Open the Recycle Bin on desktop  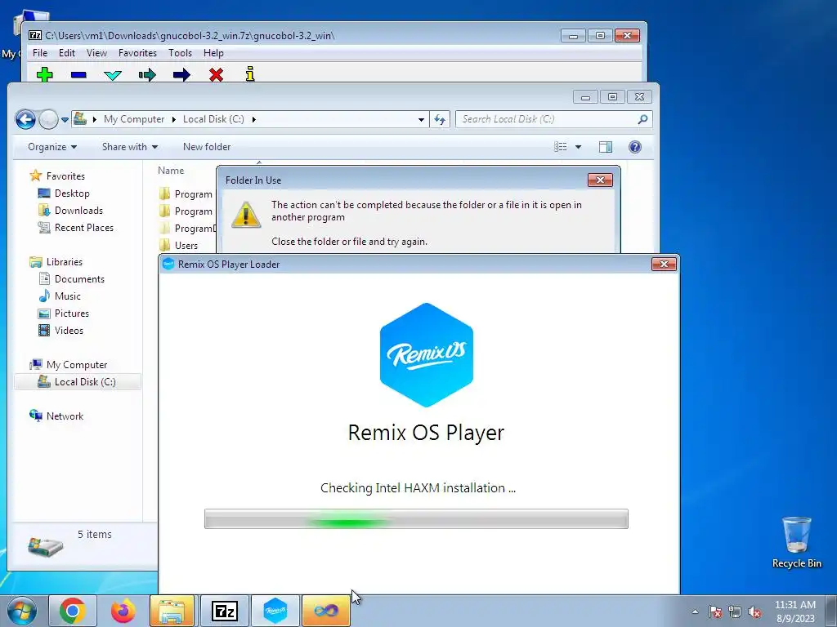[x=796, y=542]
